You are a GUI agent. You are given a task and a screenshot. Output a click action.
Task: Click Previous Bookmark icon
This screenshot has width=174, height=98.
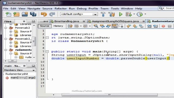[129, 26]
